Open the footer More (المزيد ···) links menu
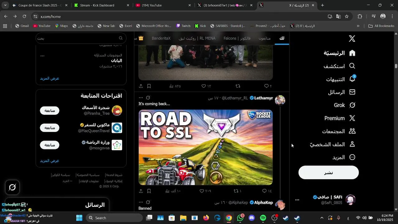Screen dimensions: 398x224 click(67, 181)
